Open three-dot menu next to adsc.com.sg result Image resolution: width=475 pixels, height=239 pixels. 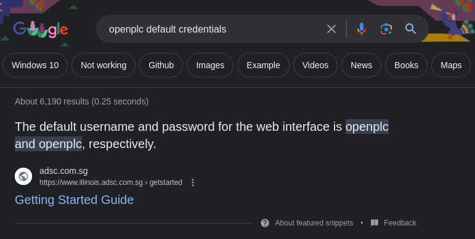(x=193, y=182)
